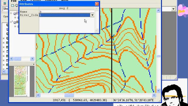Open the River_Code value dropdown arrow
The width and height of the screenshot is (188, 106).
92,15
